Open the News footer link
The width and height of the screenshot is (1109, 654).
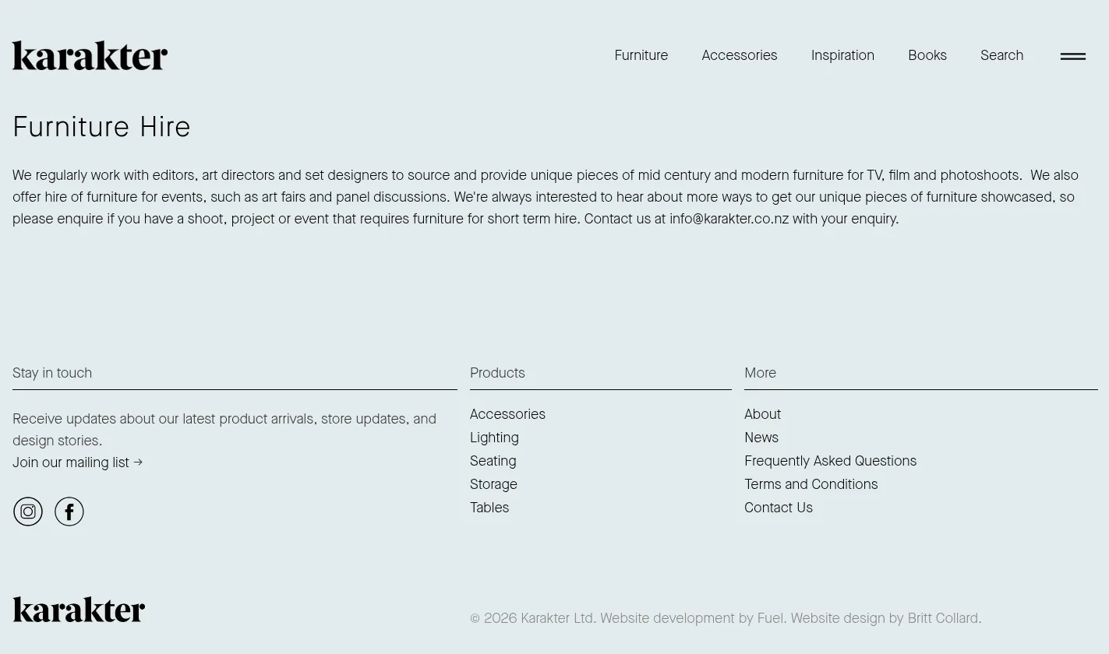pos(761,438)
